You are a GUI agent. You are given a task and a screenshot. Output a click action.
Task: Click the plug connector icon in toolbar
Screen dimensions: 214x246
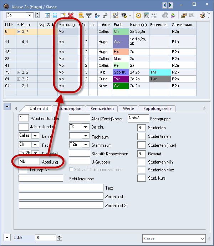coord(116,15)
